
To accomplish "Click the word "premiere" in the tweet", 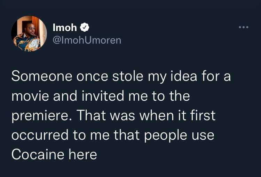I will point(38,116).
